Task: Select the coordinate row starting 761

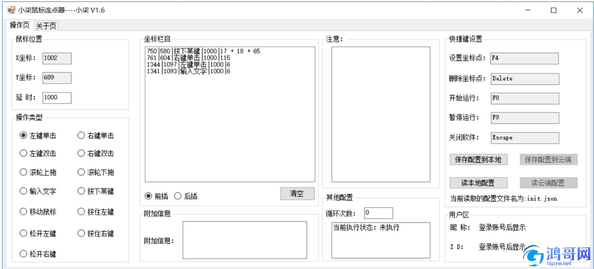Action: [x=188, y=58]
